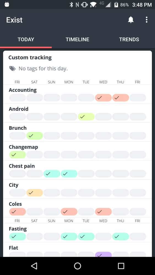Image resolution: width=155 pixels, height=275 pixels.
Task: Enable Fasting tag for Wednesday
Action: click(x=104, y=237)
